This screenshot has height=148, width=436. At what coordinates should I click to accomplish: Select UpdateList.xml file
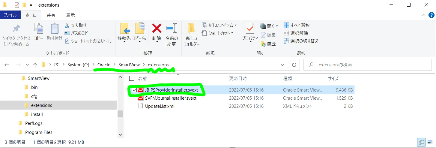point(160,106)
